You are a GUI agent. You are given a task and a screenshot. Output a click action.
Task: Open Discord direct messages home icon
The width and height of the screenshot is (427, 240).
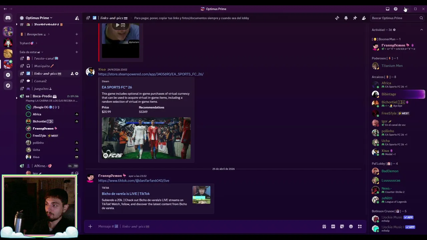8,18
